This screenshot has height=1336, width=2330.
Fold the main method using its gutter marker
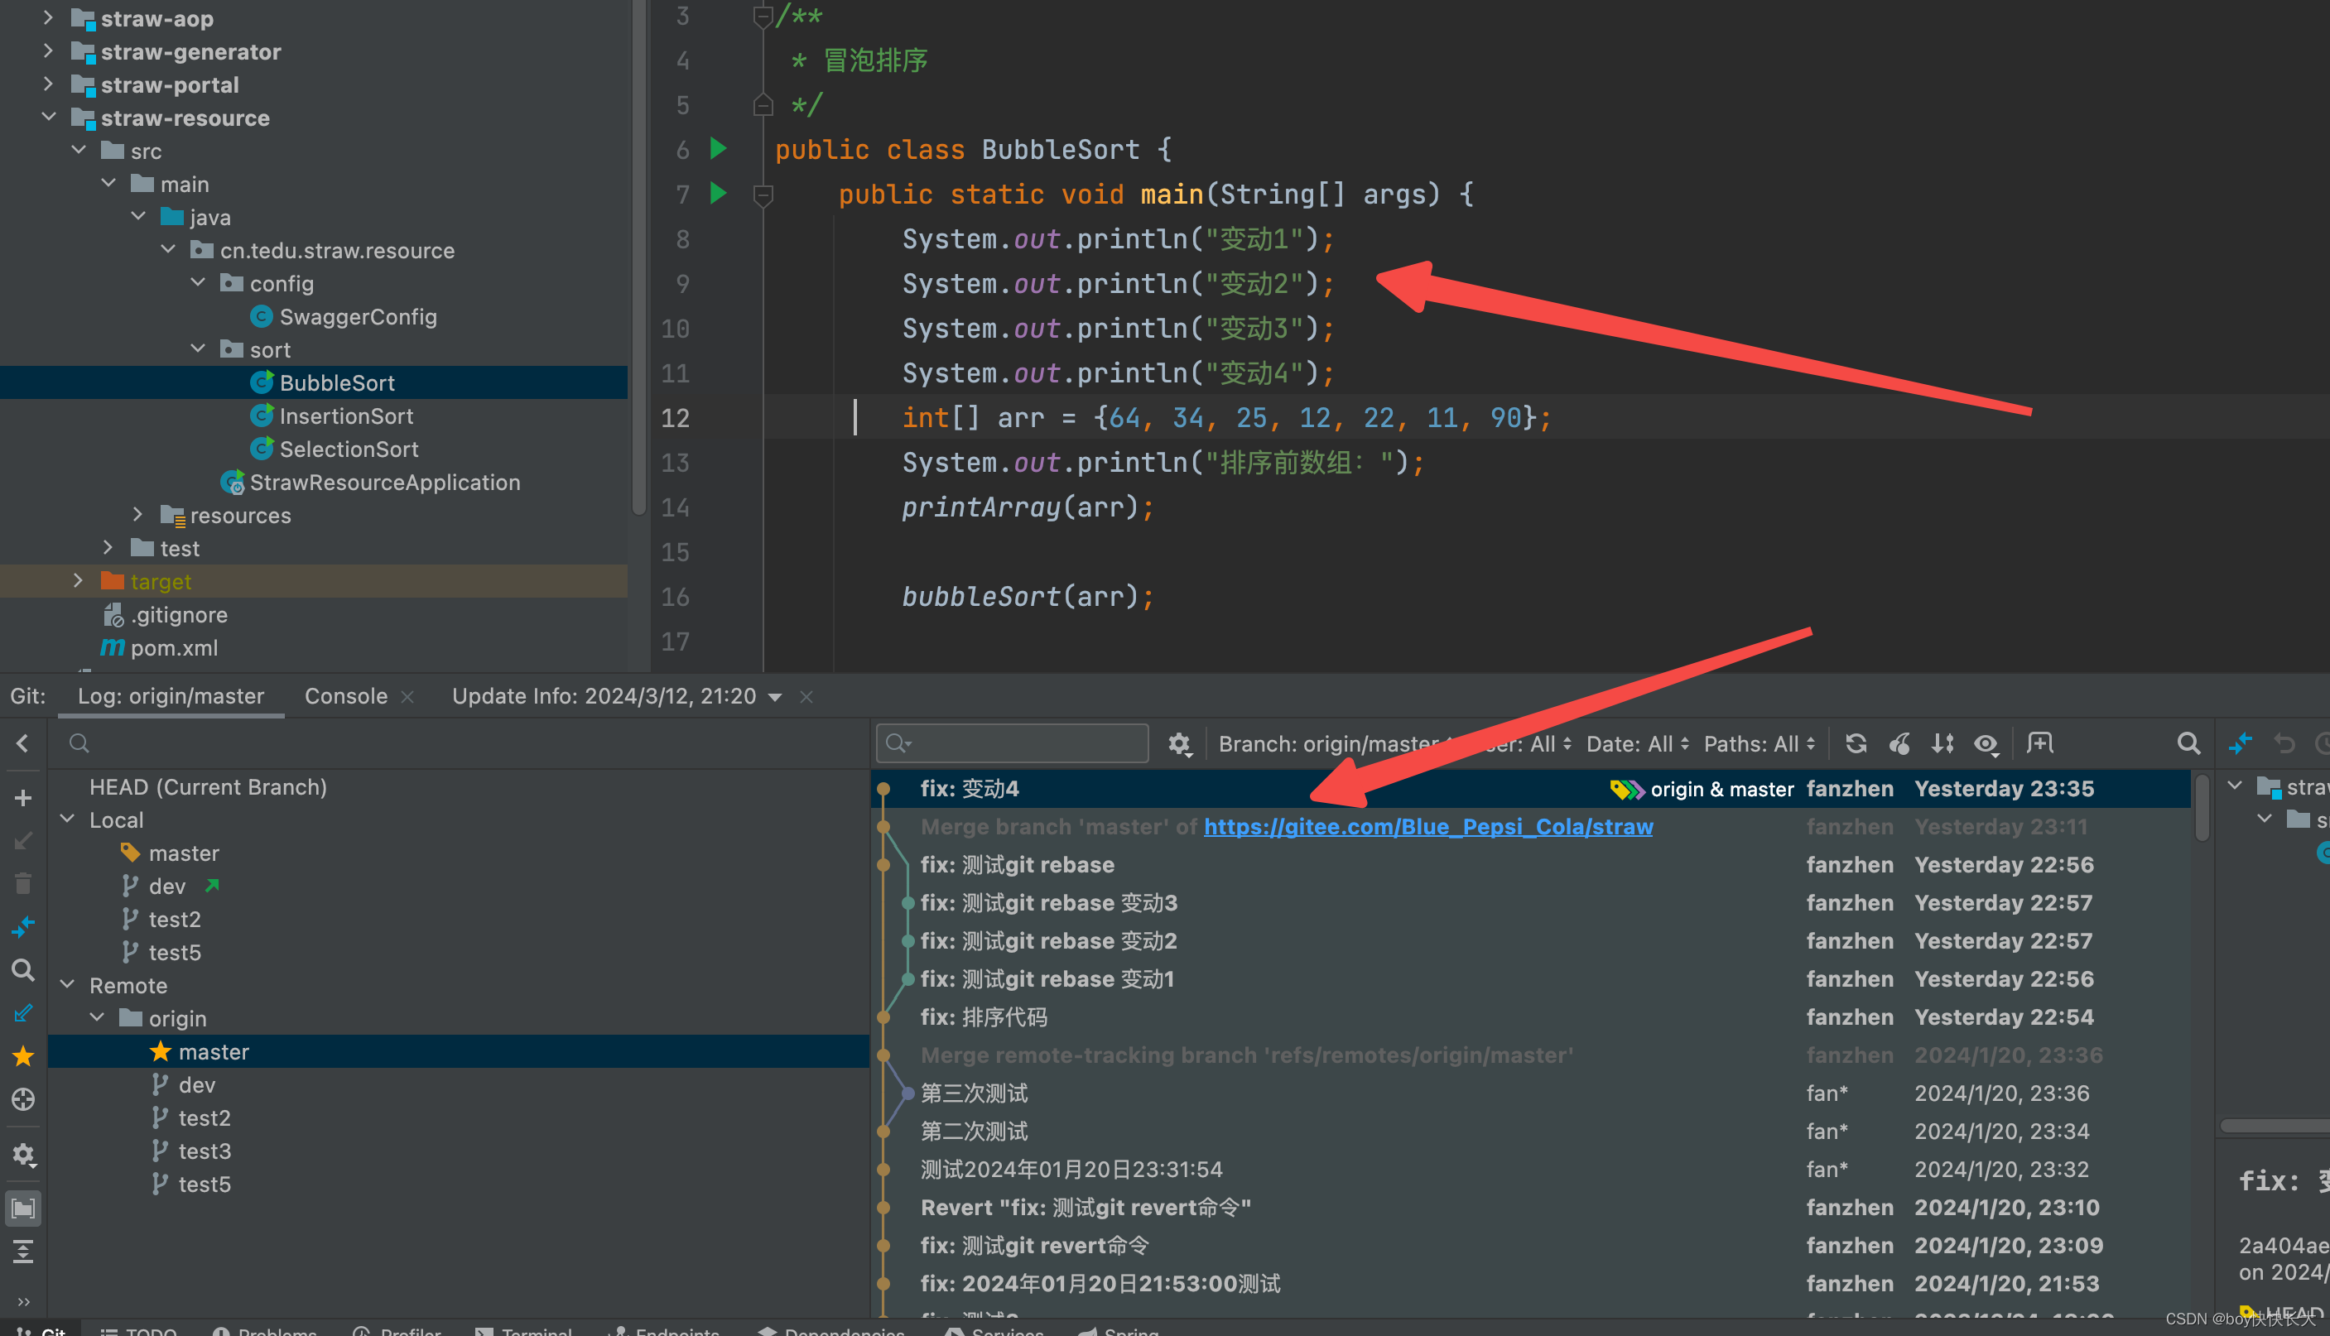pyautogui.click(x=763, y=195)
